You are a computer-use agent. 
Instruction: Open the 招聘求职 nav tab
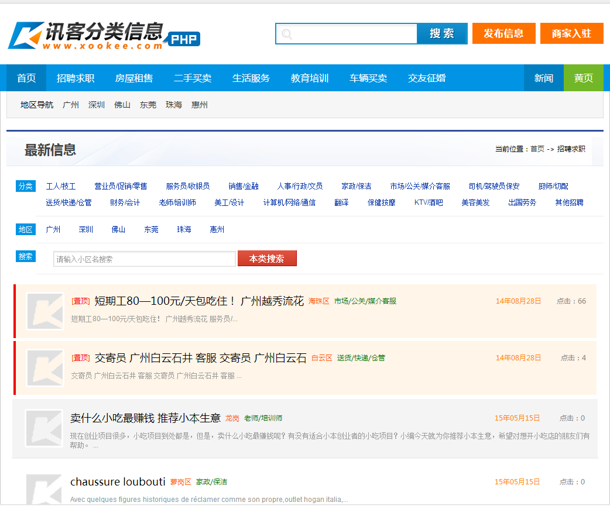tap(76, 78)
